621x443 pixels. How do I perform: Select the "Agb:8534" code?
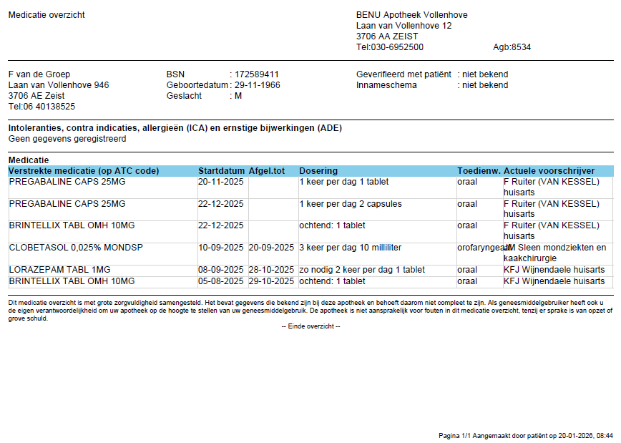pyautogui.click(x=512, y=47)
